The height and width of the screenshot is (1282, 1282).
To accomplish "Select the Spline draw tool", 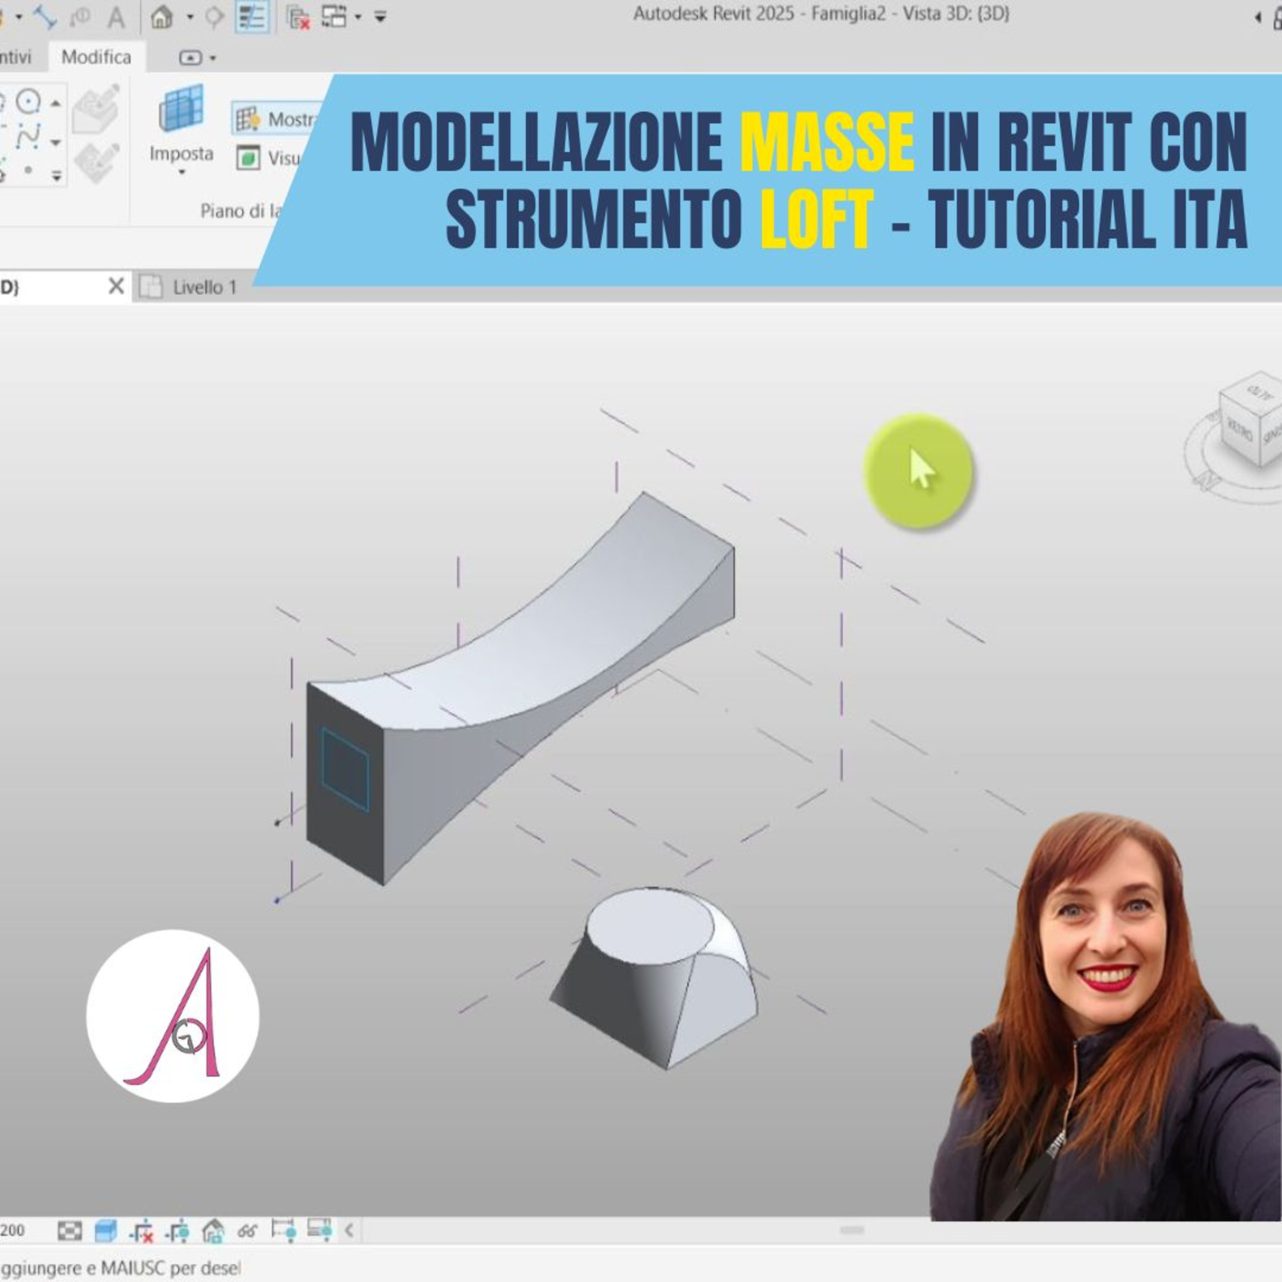I will tap(28, 136).
